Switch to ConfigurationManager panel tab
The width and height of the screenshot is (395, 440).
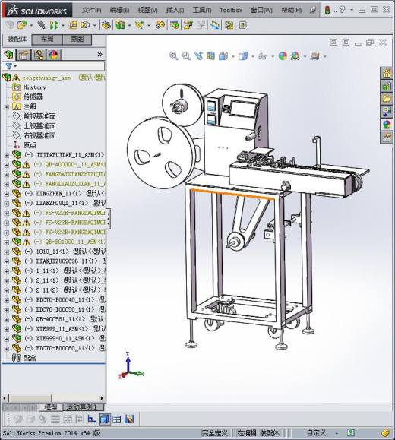[39, 55]
